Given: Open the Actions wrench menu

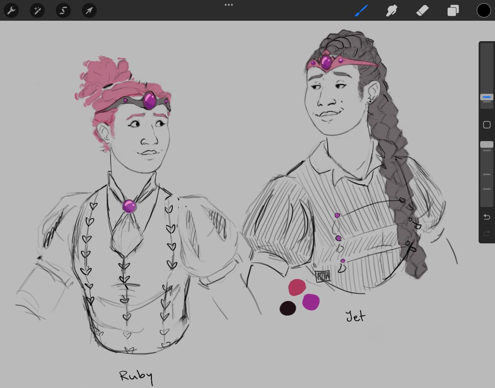Looking at the screenshot, I should point(12,10).
